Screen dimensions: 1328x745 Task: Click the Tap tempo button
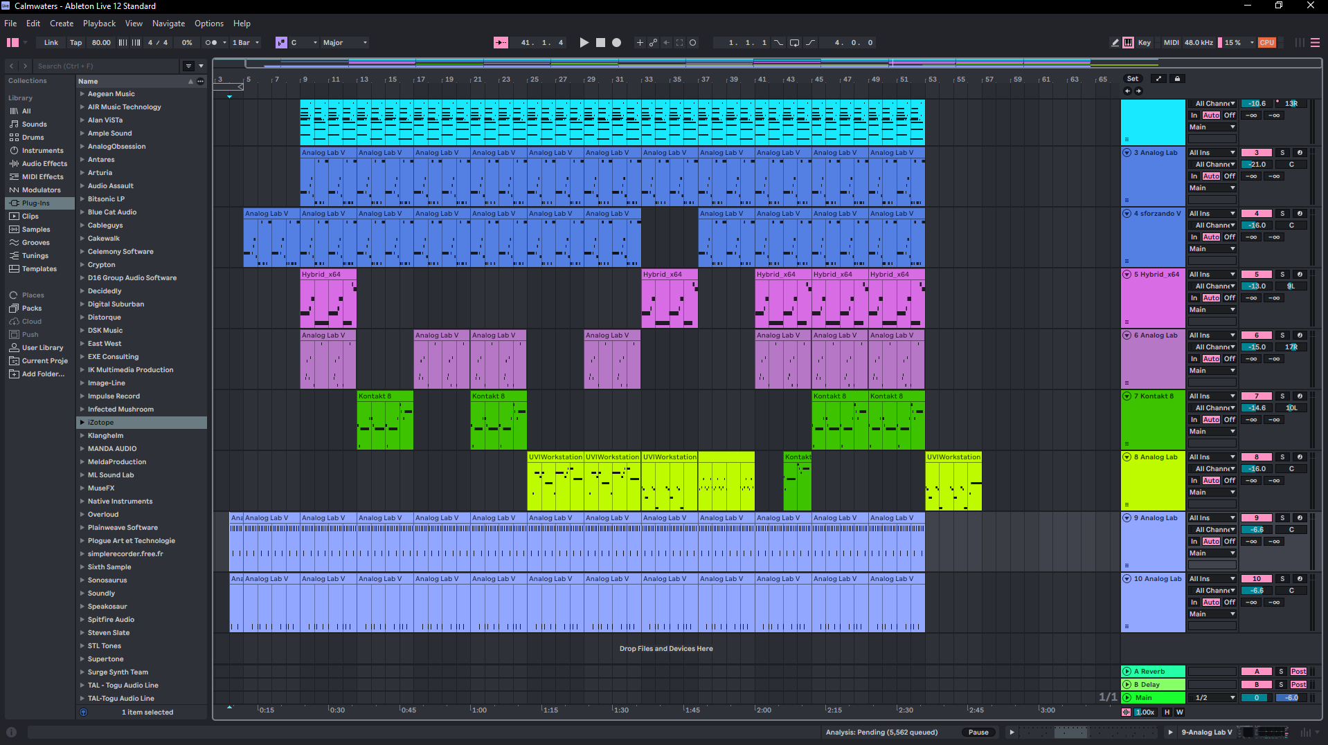(x=75, y=43)
